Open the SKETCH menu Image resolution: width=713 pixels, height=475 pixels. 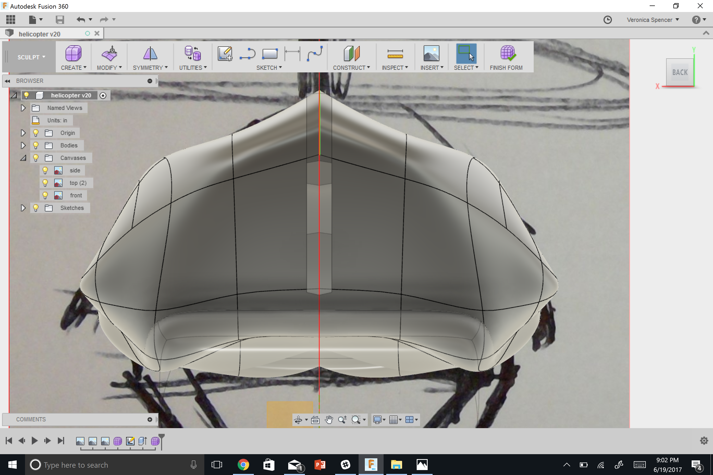pyautogui.click(x=269, y=68)
